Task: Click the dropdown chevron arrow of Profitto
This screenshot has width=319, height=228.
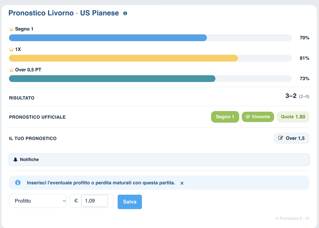Action: [x=64, y=201]
